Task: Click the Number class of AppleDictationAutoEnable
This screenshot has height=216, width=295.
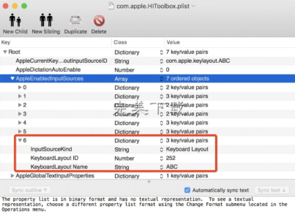Action: pos(124,70)
